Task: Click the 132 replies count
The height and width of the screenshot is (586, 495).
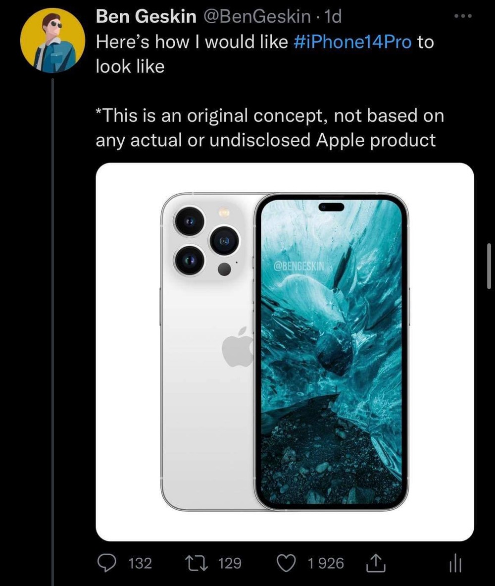Action: pyautogui.click(x=140, y=563)
